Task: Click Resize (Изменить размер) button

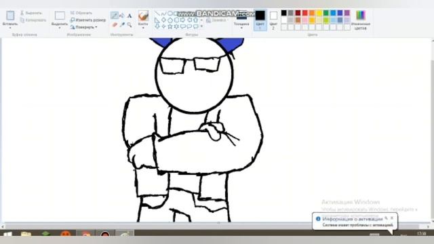Action: [87, 20]
